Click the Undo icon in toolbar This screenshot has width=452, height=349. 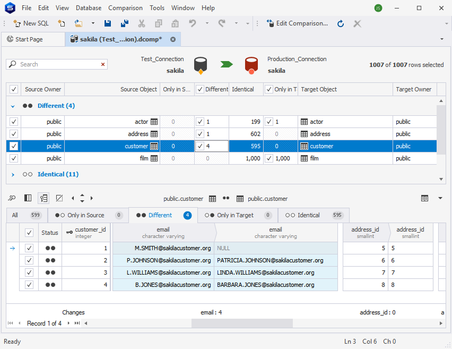point(193,23)
